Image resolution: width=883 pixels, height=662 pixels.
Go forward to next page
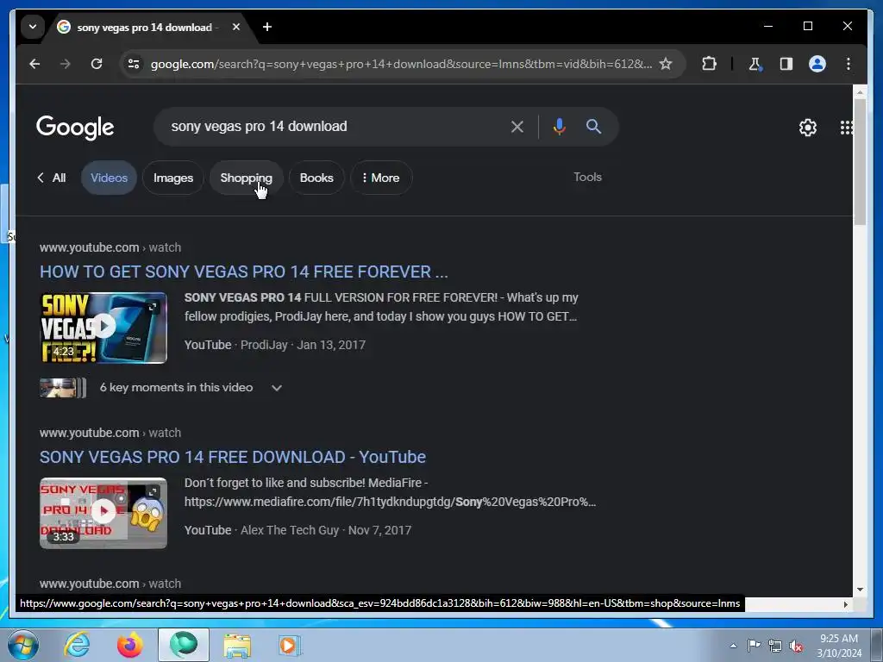[66, 64]
